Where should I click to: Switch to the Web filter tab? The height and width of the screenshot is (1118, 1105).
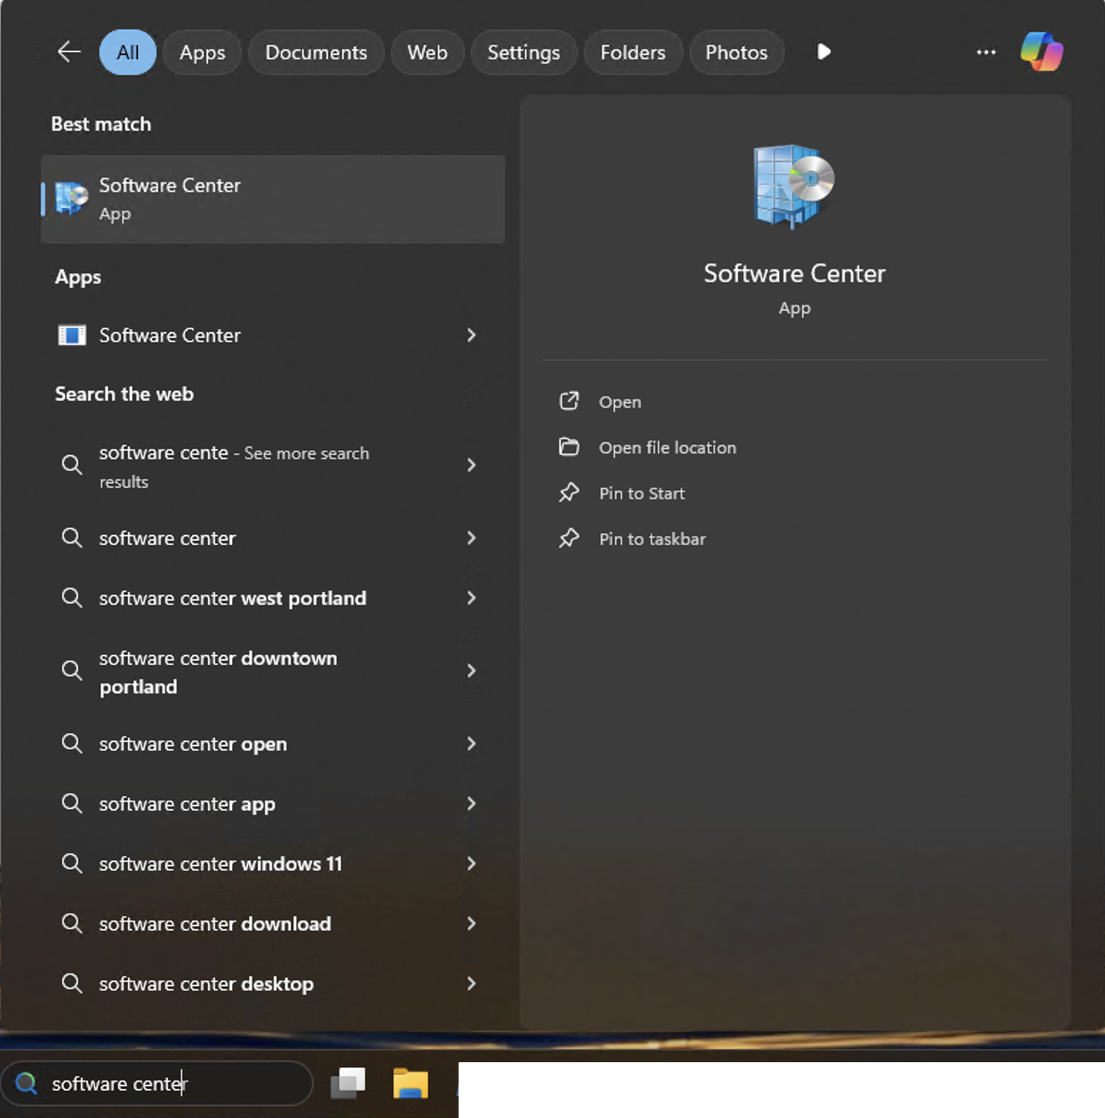[x=427, y=52]
